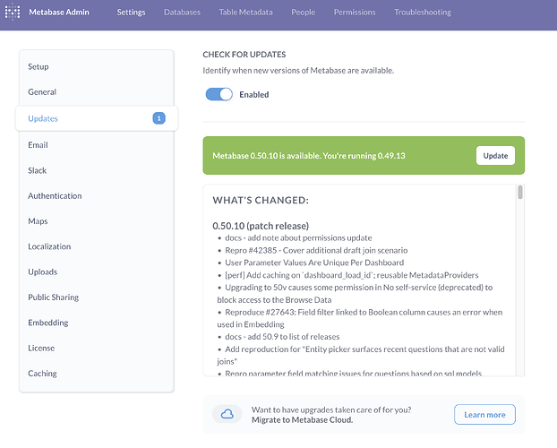
Task: Click the '[perf] Add caching' changelog entry
Action: coord(352,275)
